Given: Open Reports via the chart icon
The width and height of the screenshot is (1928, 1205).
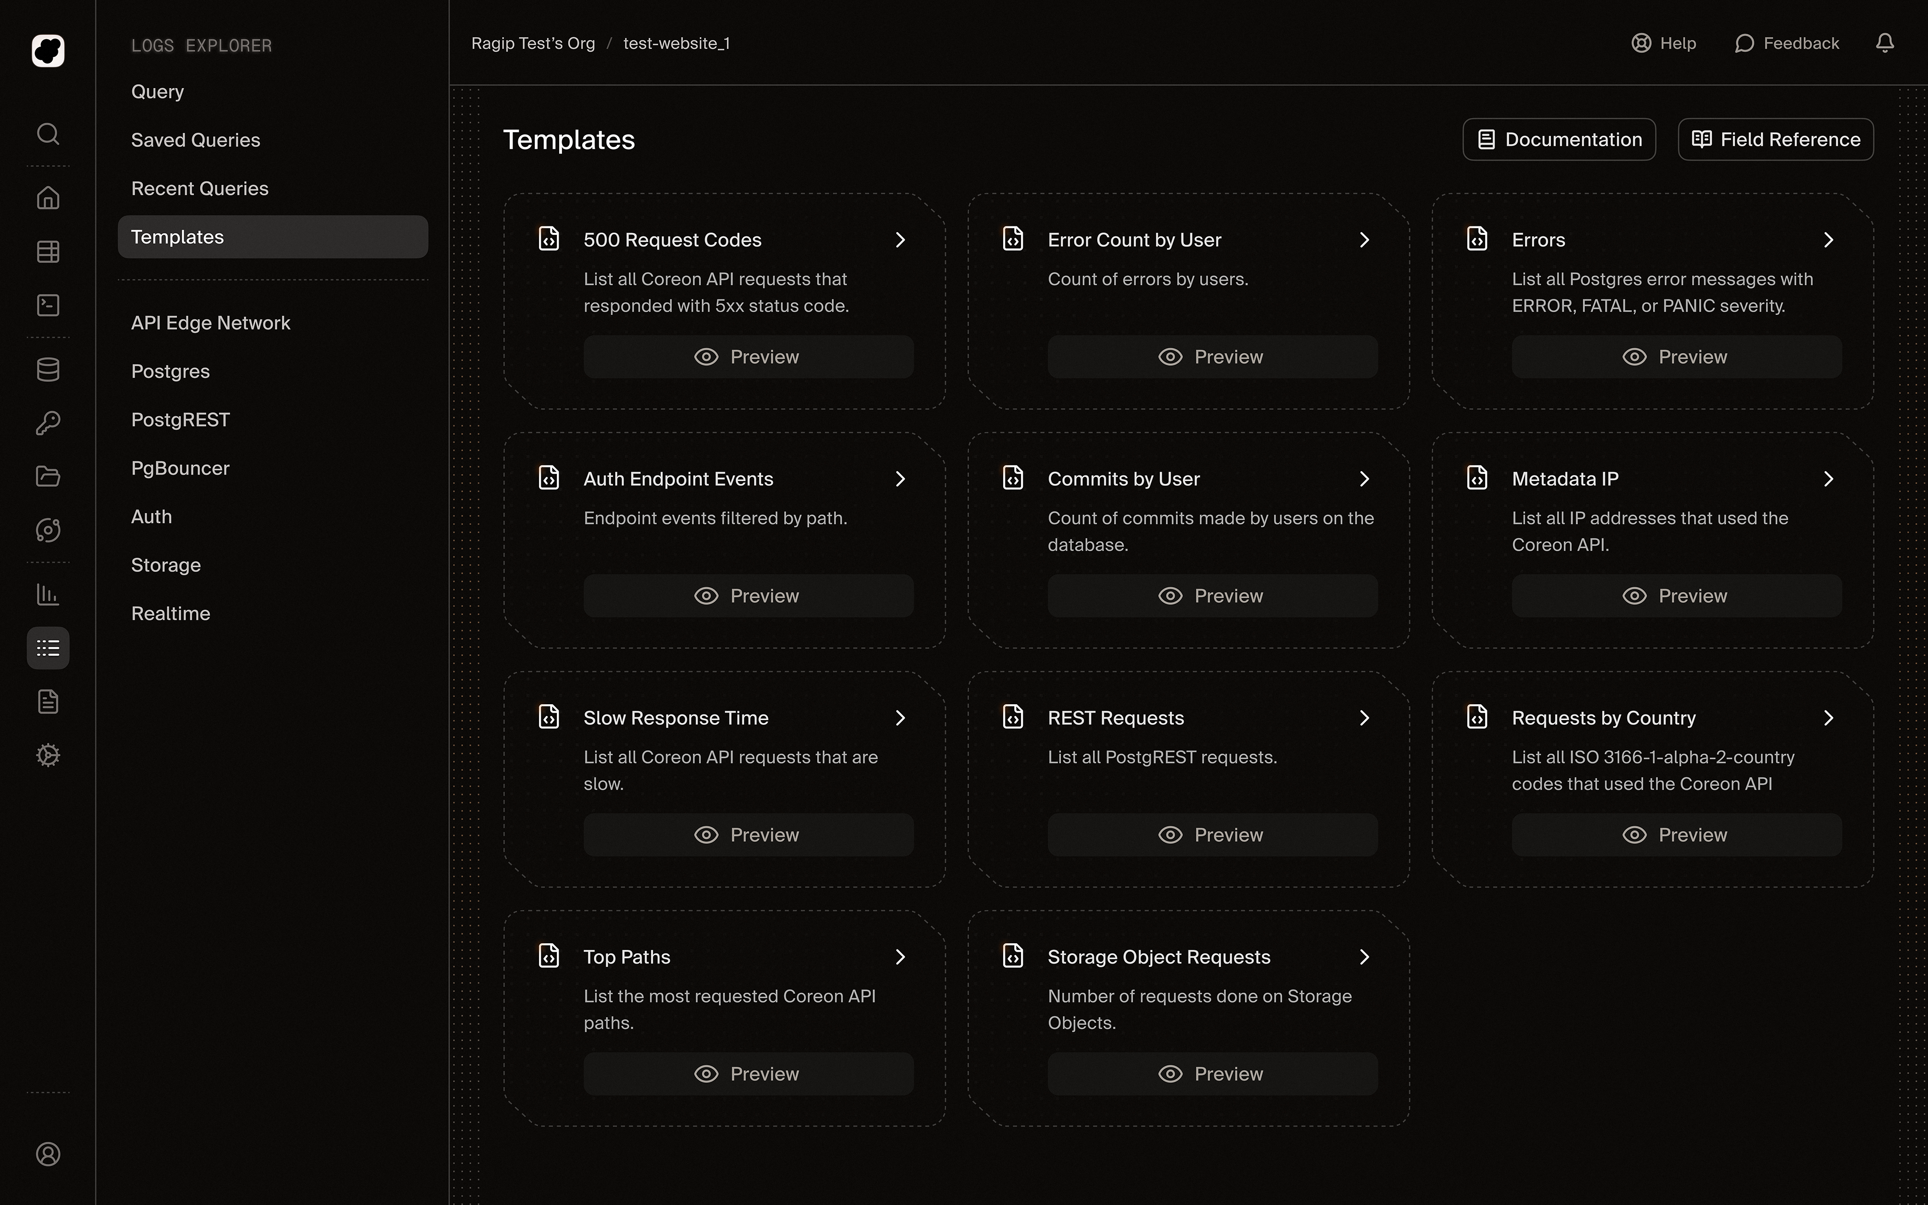Looking at the screenshot, I should pos(48,594).
